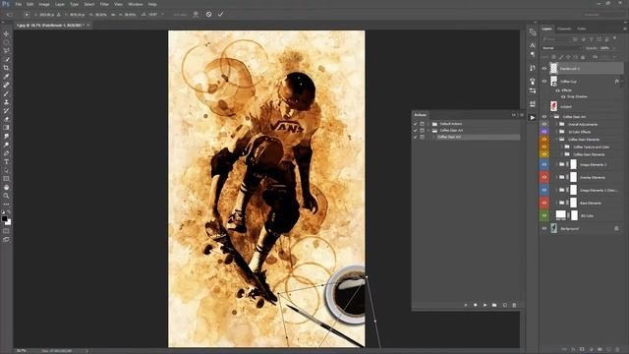Screen dimensions: 629x354
Task: Click the Play selection button in Actions panel
Action: tap(485, 305)
